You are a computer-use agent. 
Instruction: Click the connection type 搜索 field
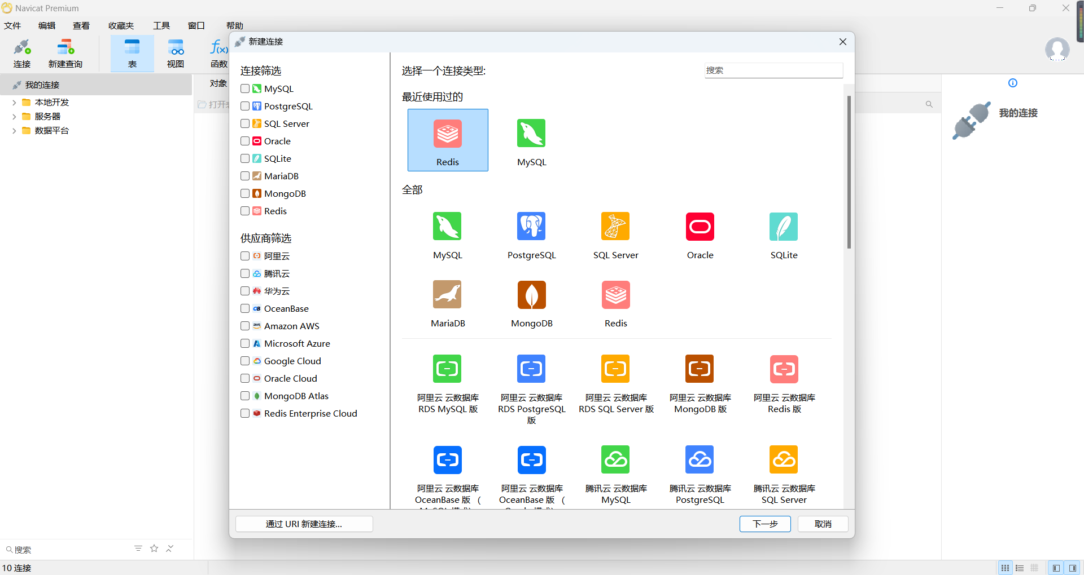[773, 70]
